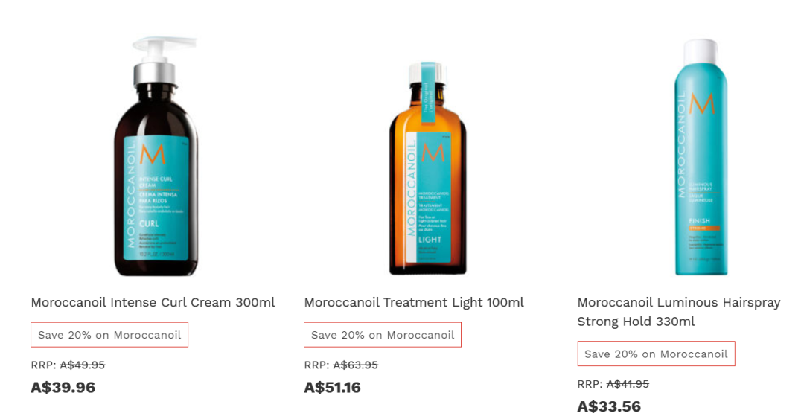Click the struck-through RRP A$49.95

[83, 365]
